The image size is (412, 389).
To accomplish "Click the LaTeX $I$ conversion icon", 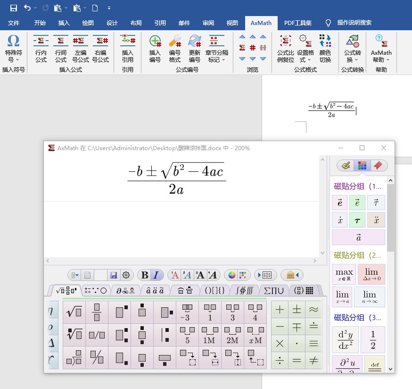I will click(x=265, y=275).
